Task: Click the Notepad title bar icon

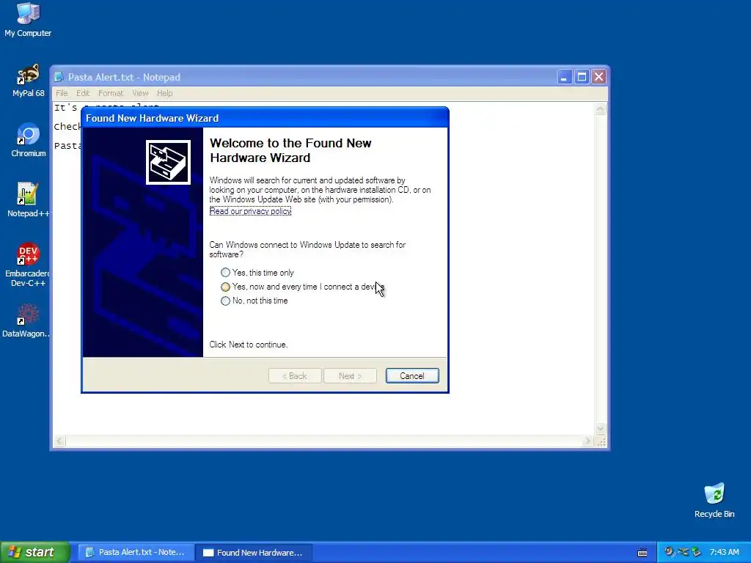Action: [x=59, y=77]
